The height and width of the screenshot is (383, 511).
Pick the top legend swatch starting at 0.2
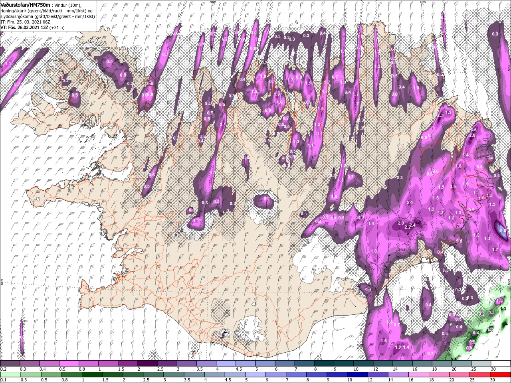[10, 363]
